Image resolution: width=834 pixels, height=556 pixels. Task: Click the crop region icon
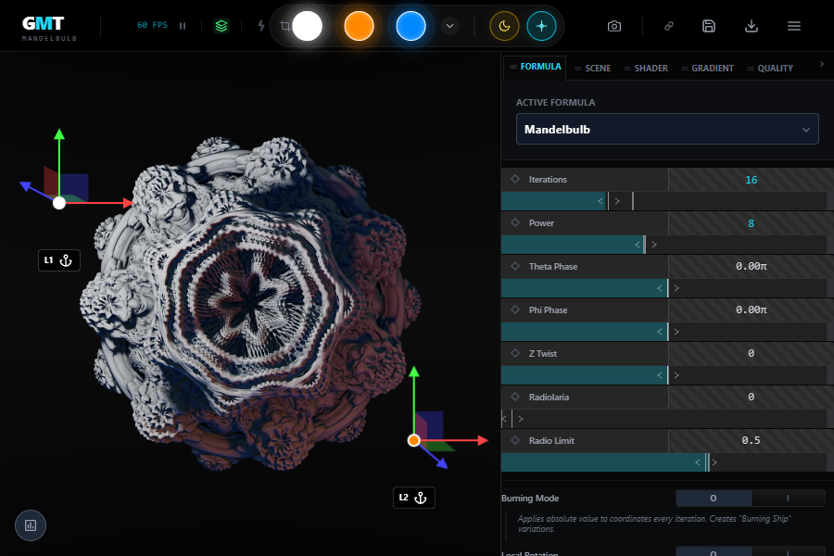pos(285,26)
